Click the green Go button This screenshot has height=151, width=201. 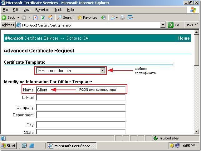pyautogui.click(x=174, y=25)
